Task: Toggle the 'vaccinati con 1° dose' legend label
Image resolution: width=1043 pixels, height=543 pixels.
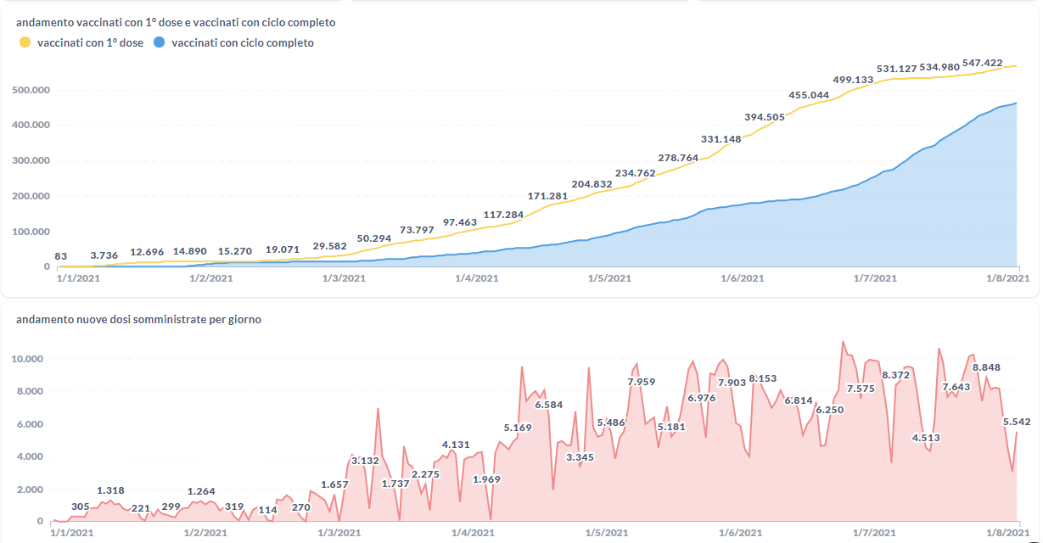Action: click(89, 42)
